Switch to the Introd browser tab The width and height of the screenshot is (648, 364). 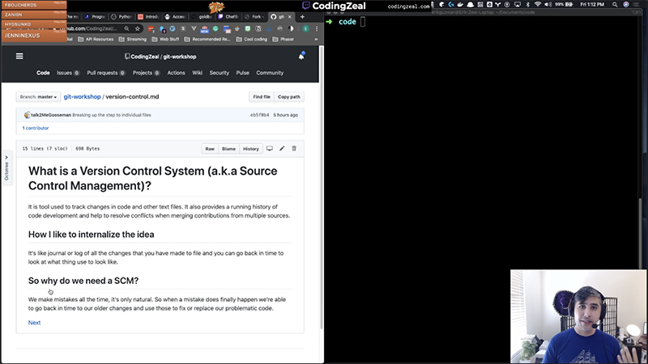click(148, 17)
